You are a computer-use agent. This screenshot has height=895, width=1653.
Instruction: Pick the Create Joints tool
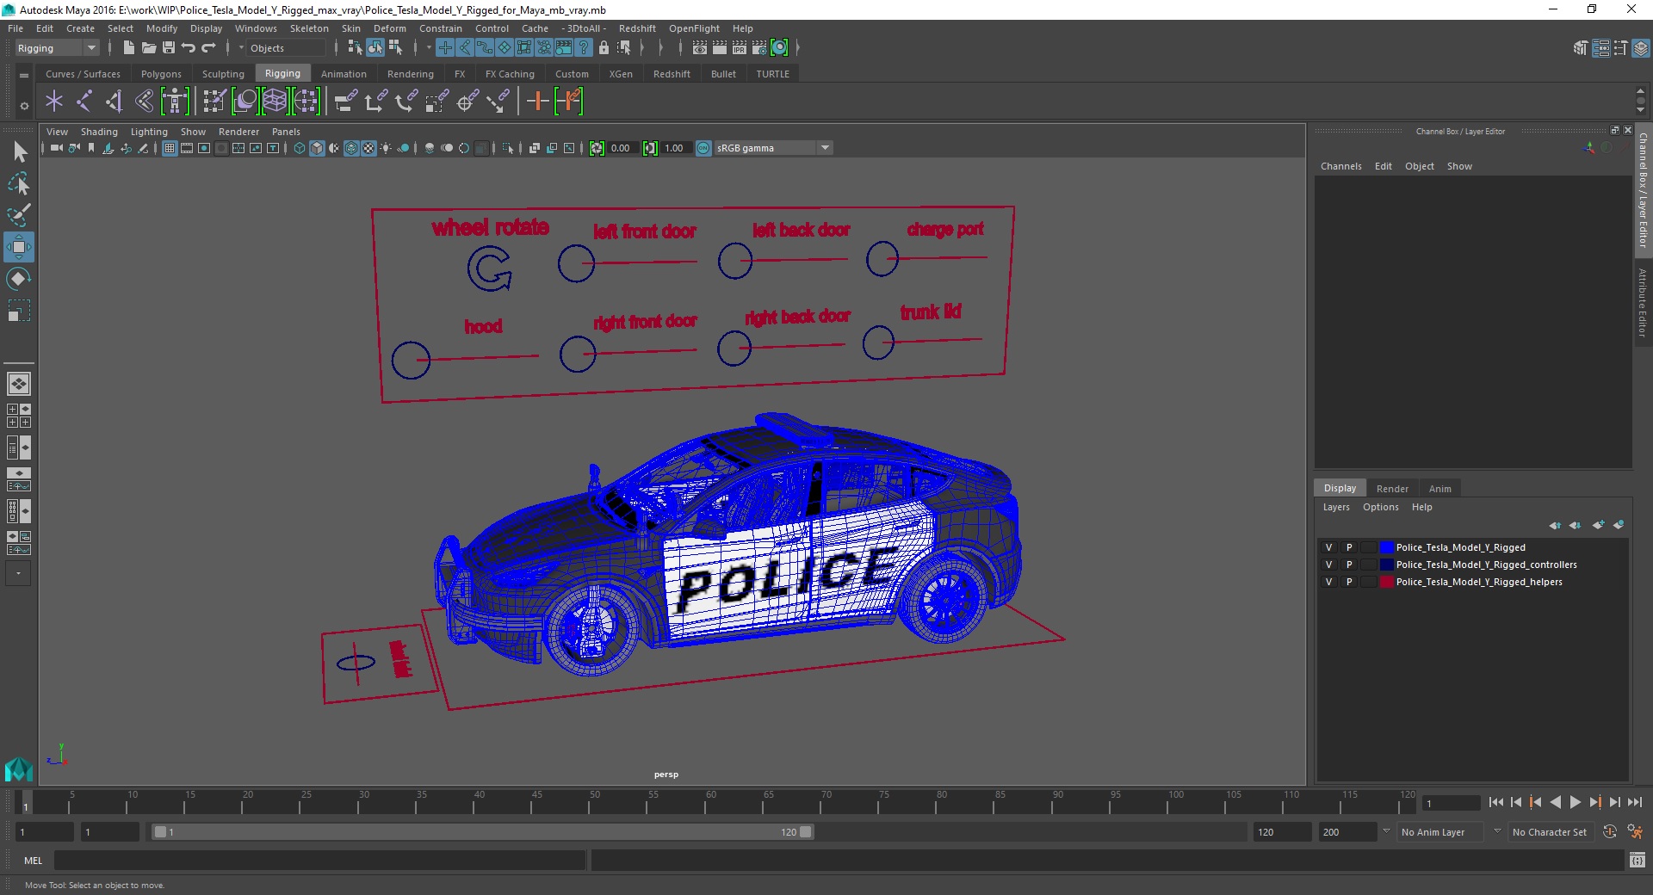coord(84,102)
